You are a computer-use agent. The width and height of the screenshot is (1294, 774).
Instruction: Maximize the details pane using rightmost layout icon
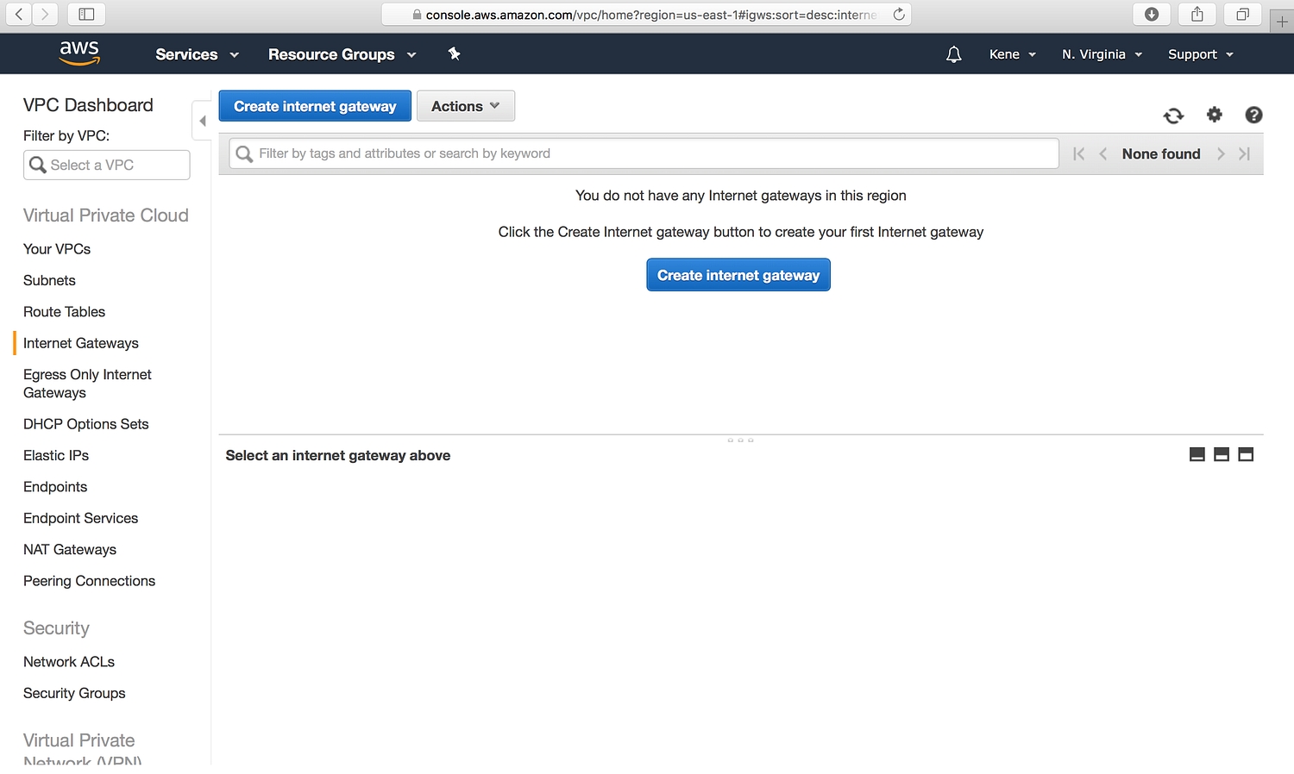(1245, 455)
